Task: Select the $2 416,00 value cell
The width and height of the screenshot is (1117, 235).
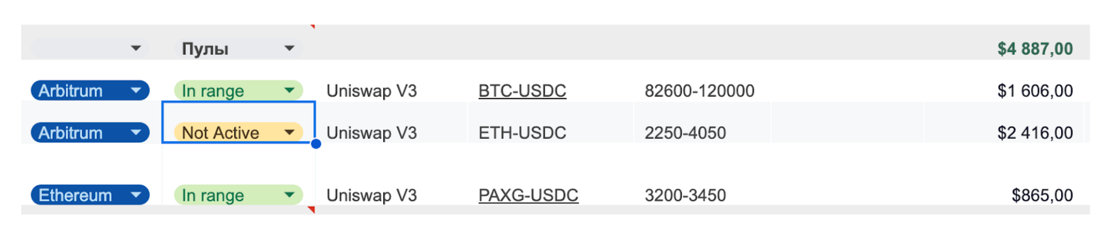Action: tap(1035, 133)
